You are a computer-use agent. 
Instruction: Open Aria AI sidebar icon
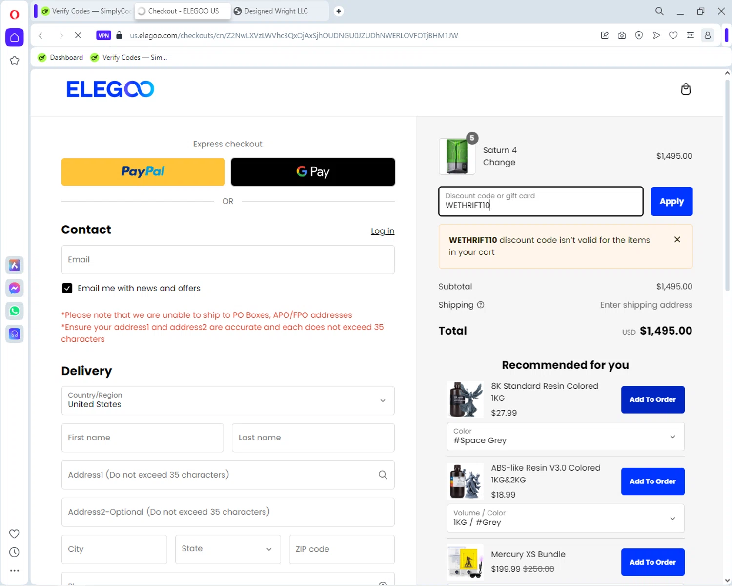click(x=15, y=265)
